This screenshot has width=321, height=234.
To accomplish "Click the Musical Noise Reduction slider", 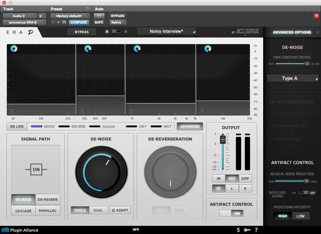I will click(x=292, y=181).
